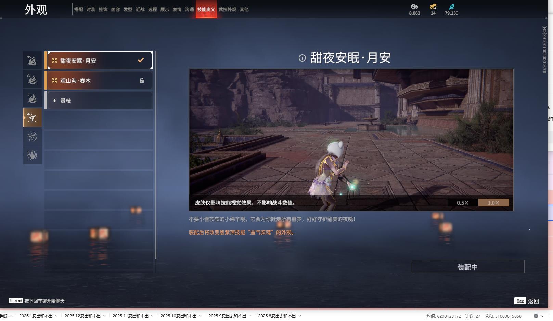Select the 技能奥义 tab

coord(206,10)
